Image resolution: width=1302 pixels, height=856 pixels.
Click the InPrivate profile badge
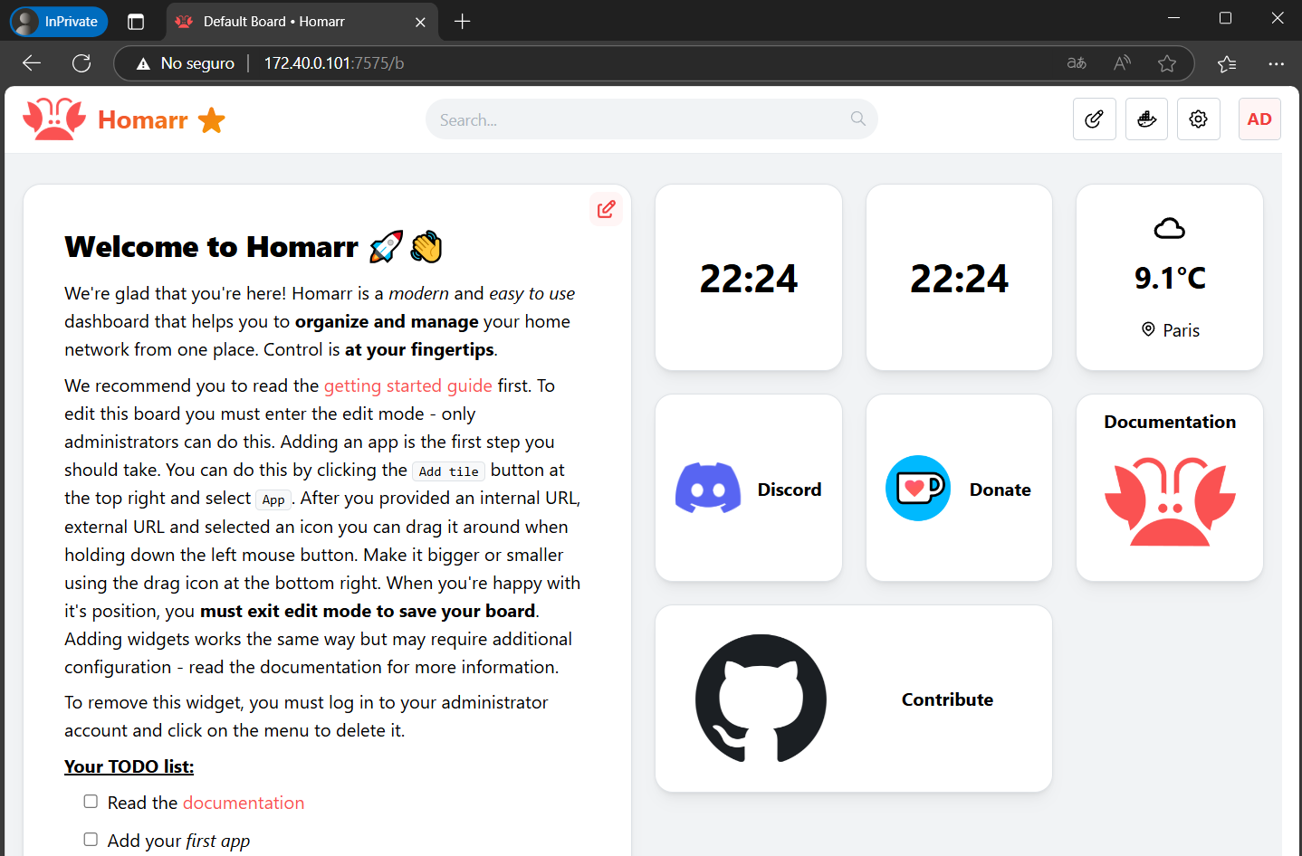[59, 22]
